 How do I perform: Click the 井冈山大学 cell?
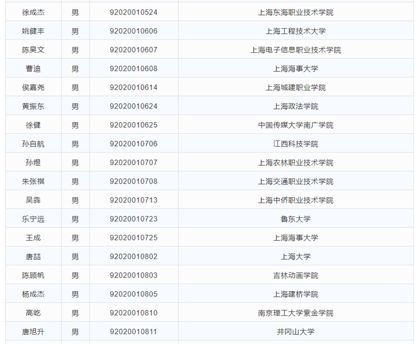coord(296,332)
